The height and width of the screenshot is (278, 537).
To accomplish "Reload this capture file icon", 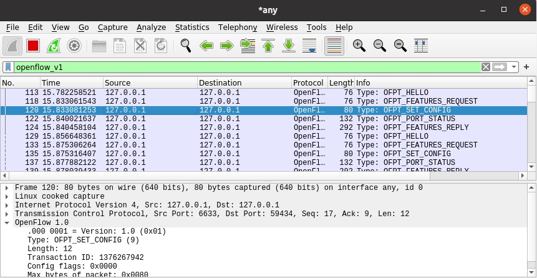I will coord(161,46).
